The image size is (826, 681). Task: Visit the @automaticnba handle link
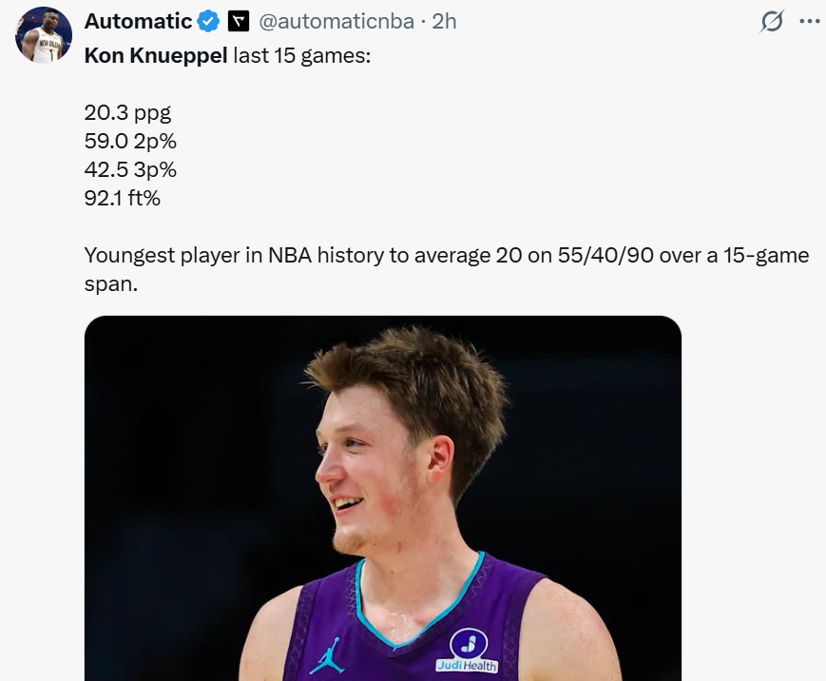point(336,21)
